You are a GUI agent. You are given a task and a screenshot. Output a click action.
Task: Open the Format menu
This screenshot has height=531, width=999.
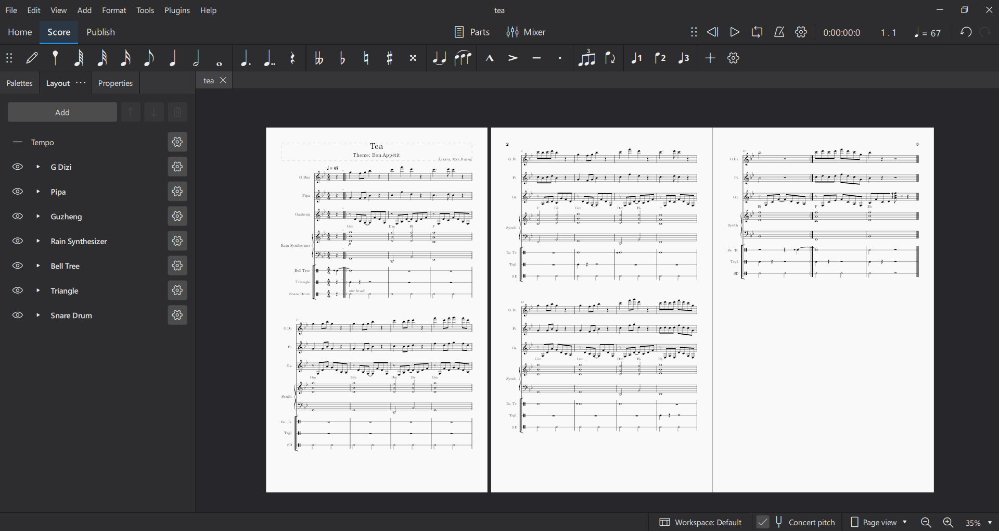114,10
